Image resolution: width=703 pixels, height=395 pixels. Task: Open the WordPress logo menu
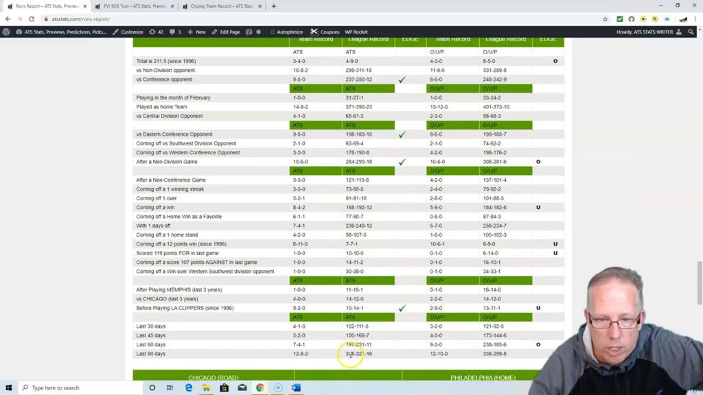pos(6,32)
